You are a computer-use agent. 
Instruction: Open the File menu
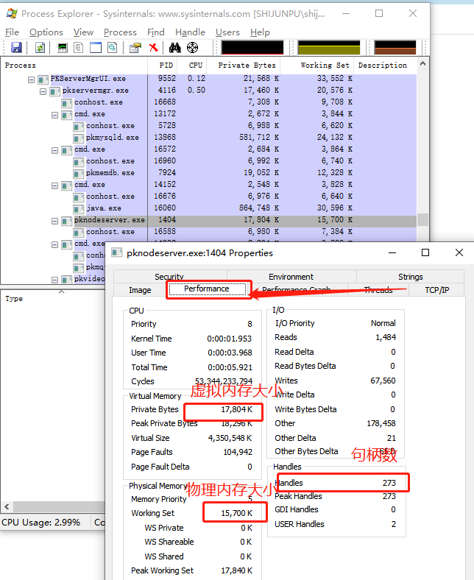12,32
